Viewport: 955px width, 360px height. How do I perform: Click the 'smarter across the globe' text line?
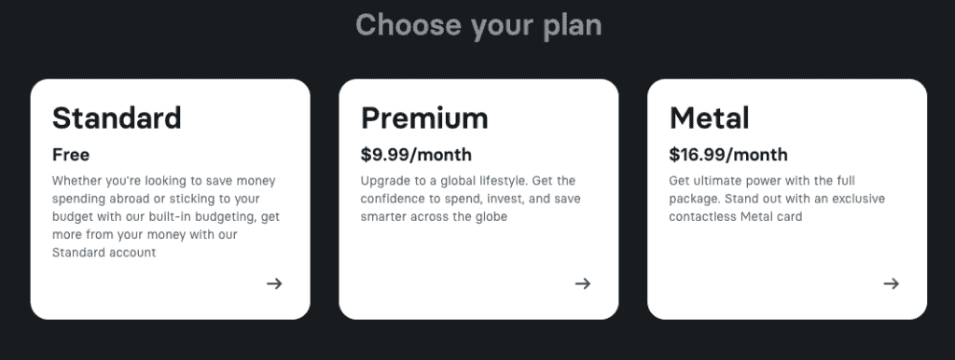coord(434,216)
